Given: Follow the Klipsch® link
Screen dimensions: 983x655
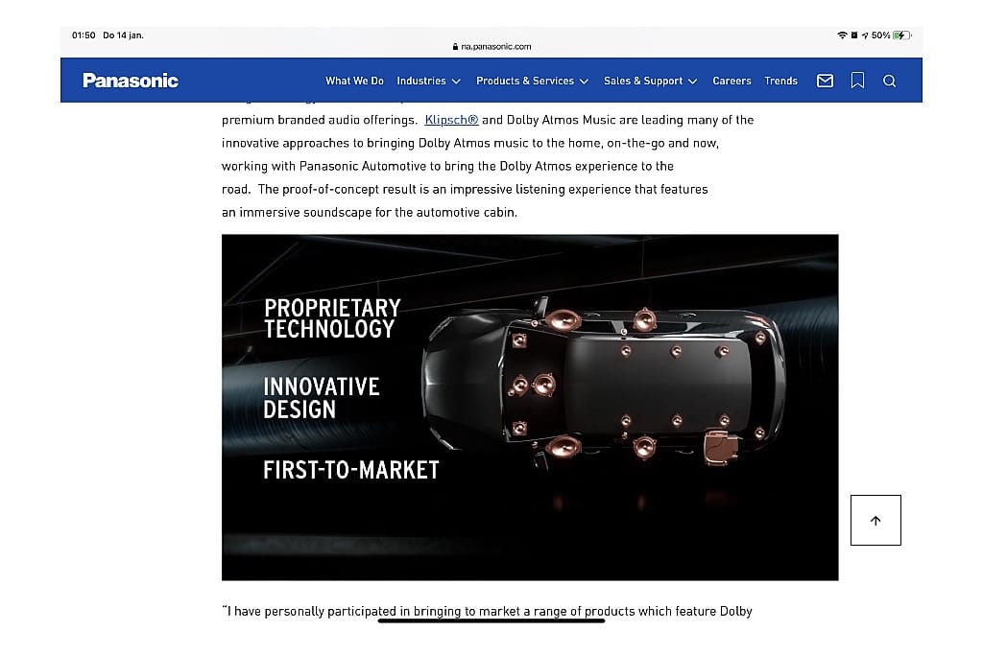Looking at the screenshot, I should click(x=451, y=120).
